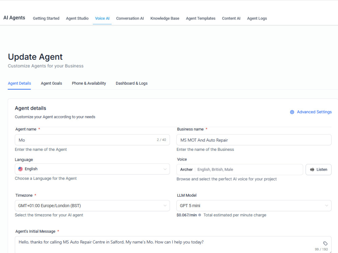
Task: Switch to Agent Goals sub-tab
Action: pyautogui.click(x=51, y=83)
